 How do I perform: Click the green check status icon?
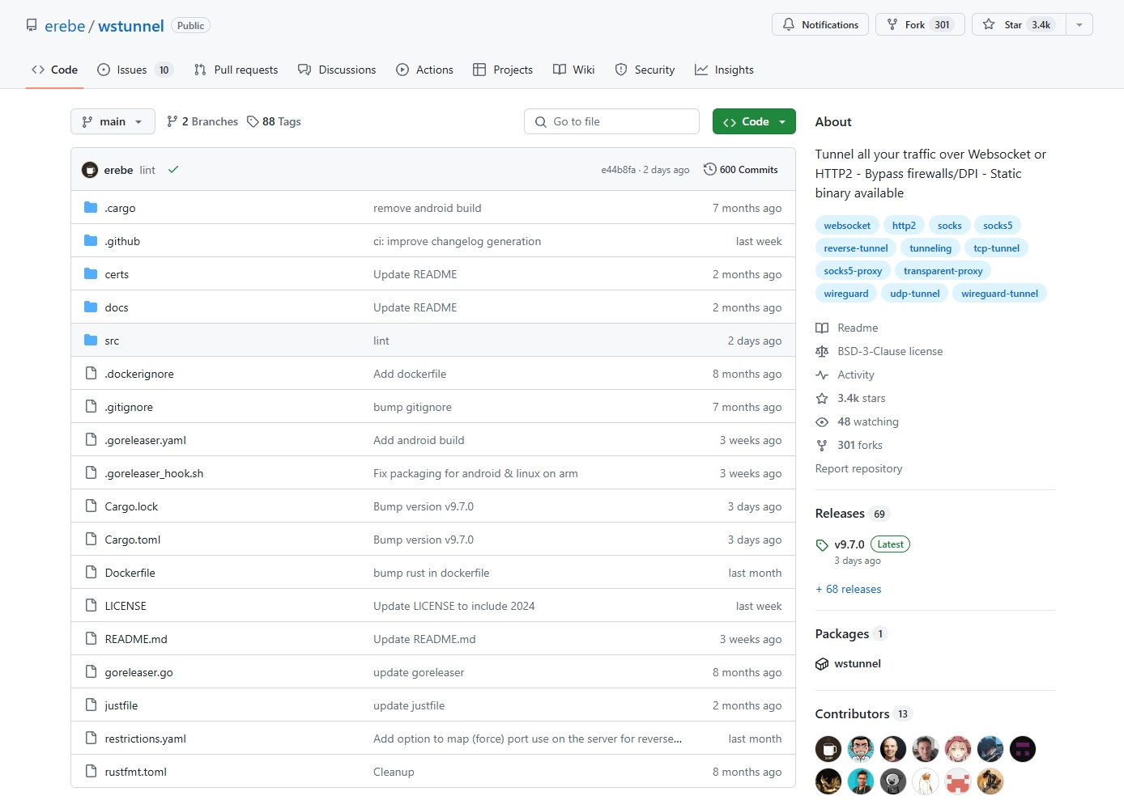(x=173, y=170)
